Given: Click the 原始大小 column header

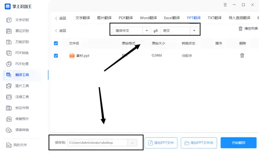Looking at the screenshot, I should coord(159,43).
